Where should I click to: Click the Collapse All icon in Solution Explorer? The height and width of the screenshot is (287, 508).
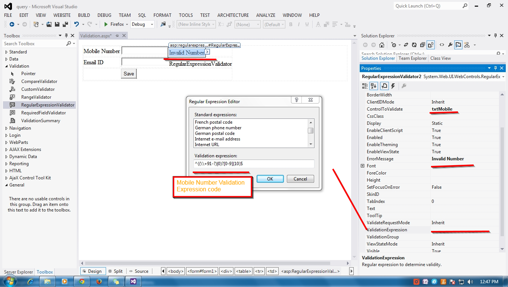[x=422, y=45]
